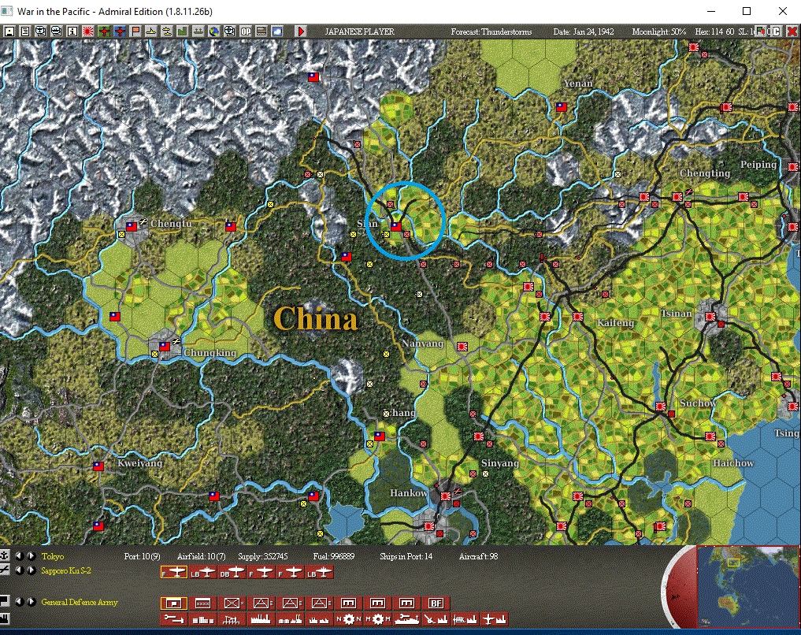Click the infantry crossed-box unit icon
The image size is (801, 635).
pyautogui.click(x=232, y=603)
